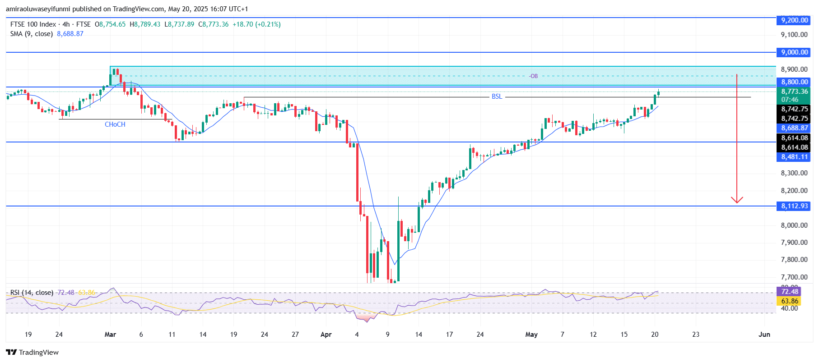819x362 pixels.
Task: Click the current price label 8,773.36
Action: (x=794, y=92)
